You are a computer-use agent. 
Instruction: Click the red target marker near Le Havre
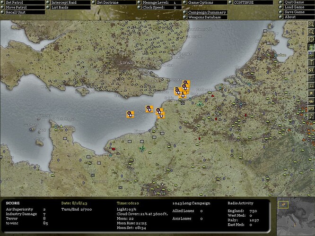(x=114, y=149)
